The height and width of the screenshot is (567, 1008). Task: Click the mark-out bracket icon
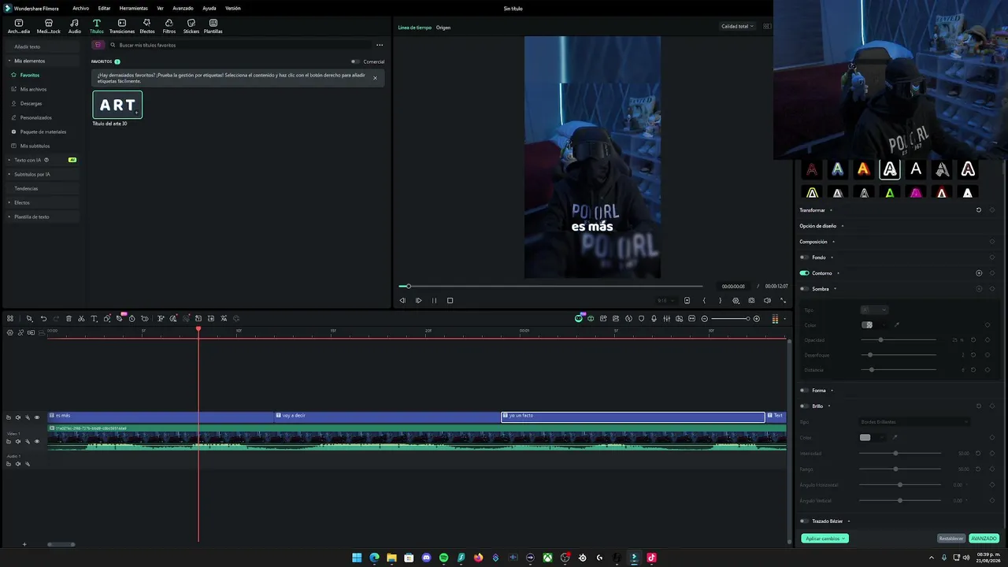(720, 300)
